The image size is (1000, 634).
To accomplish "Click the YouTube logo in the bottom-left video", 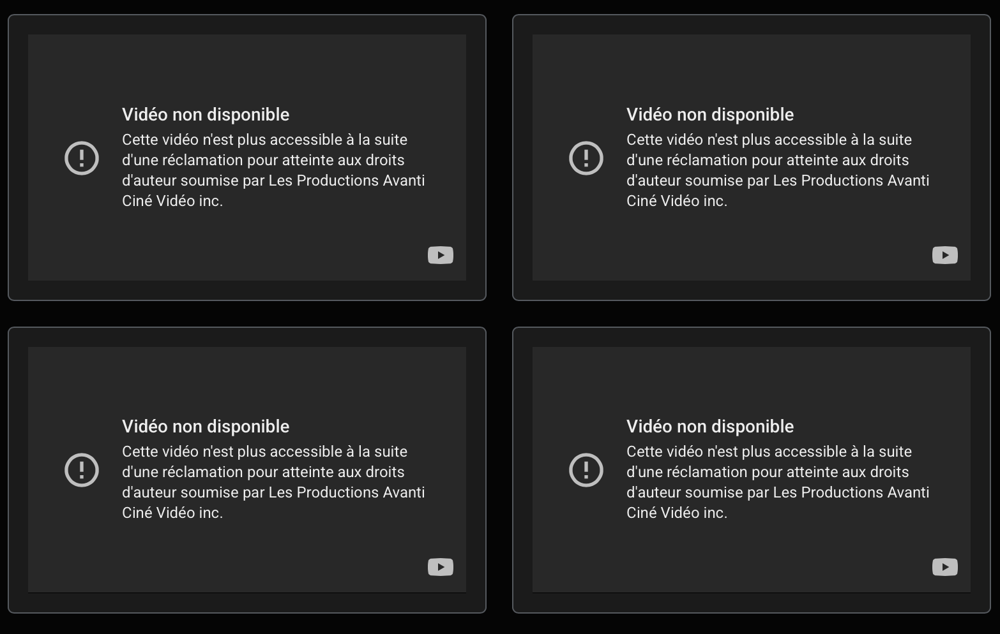I will pos(441,567).
